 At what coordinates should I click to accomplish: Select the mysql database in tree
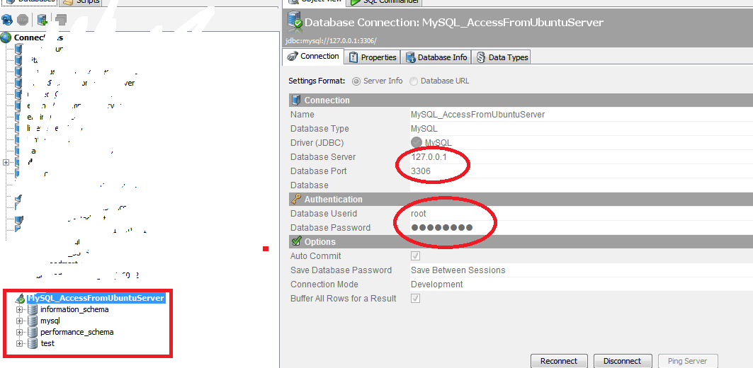[x=50, y=321]
